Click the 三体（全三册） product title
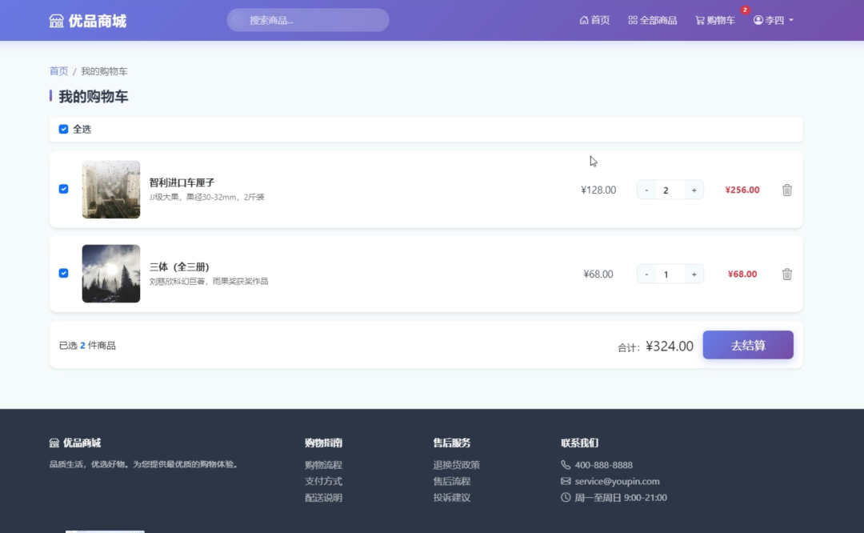This screenshot has width=864, height=533. click(x=180, y=266)
